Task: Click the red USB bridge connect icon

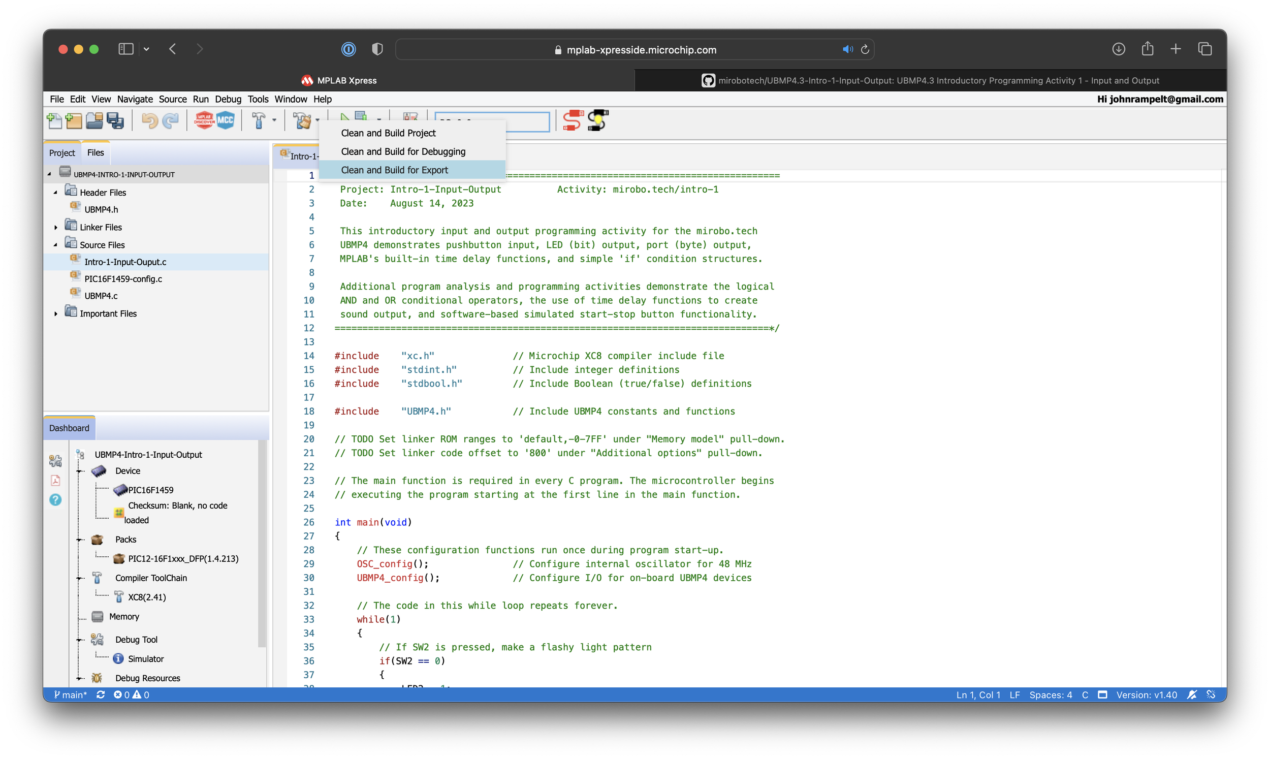Action: pos(573,121)
